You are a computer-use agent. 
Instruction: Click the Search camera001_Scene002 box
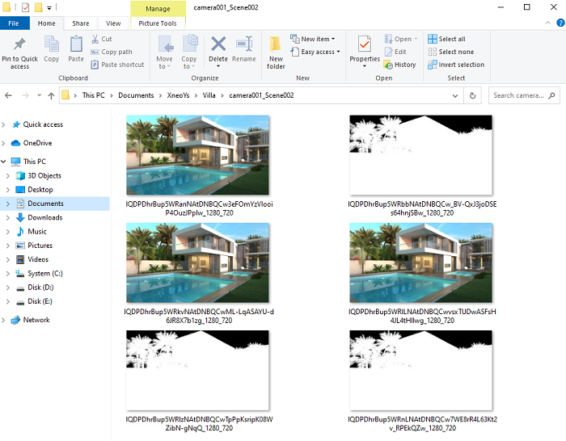(x=522, y=95)
